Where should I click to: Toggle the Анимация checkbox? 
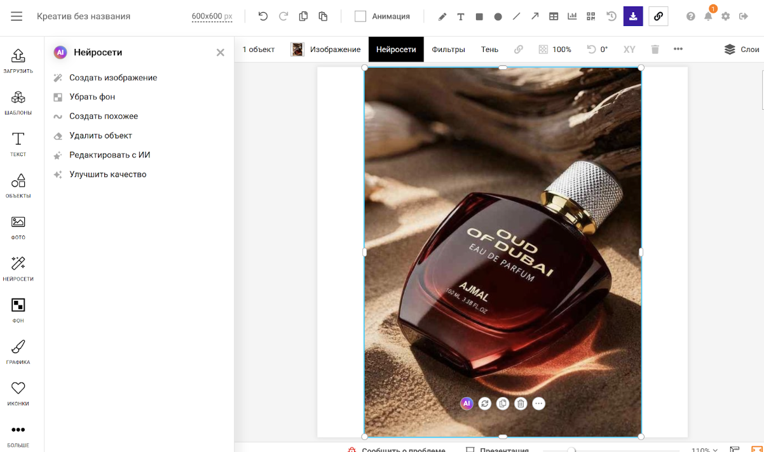pyautogui.click(x=360, y=17)
